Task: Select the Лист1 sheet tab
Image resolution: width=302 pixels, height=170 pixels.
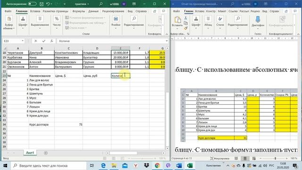Action: [30, 153]
